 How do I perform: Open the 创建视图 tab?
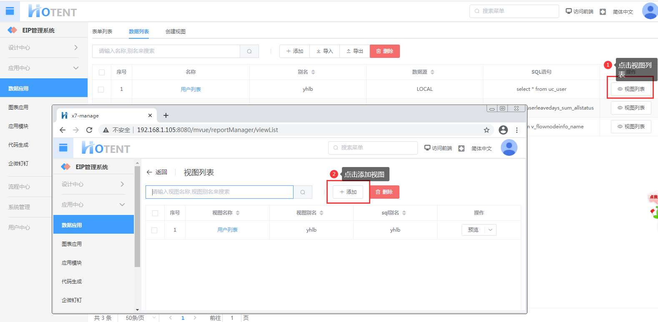[176, 32]
